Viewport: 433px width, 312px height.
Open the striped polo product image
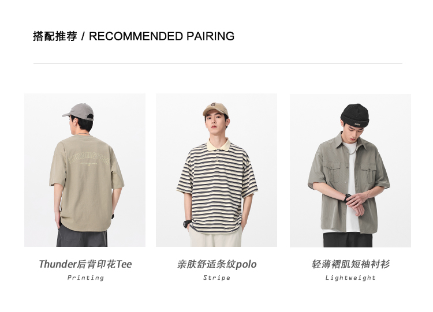pos(216,170)
